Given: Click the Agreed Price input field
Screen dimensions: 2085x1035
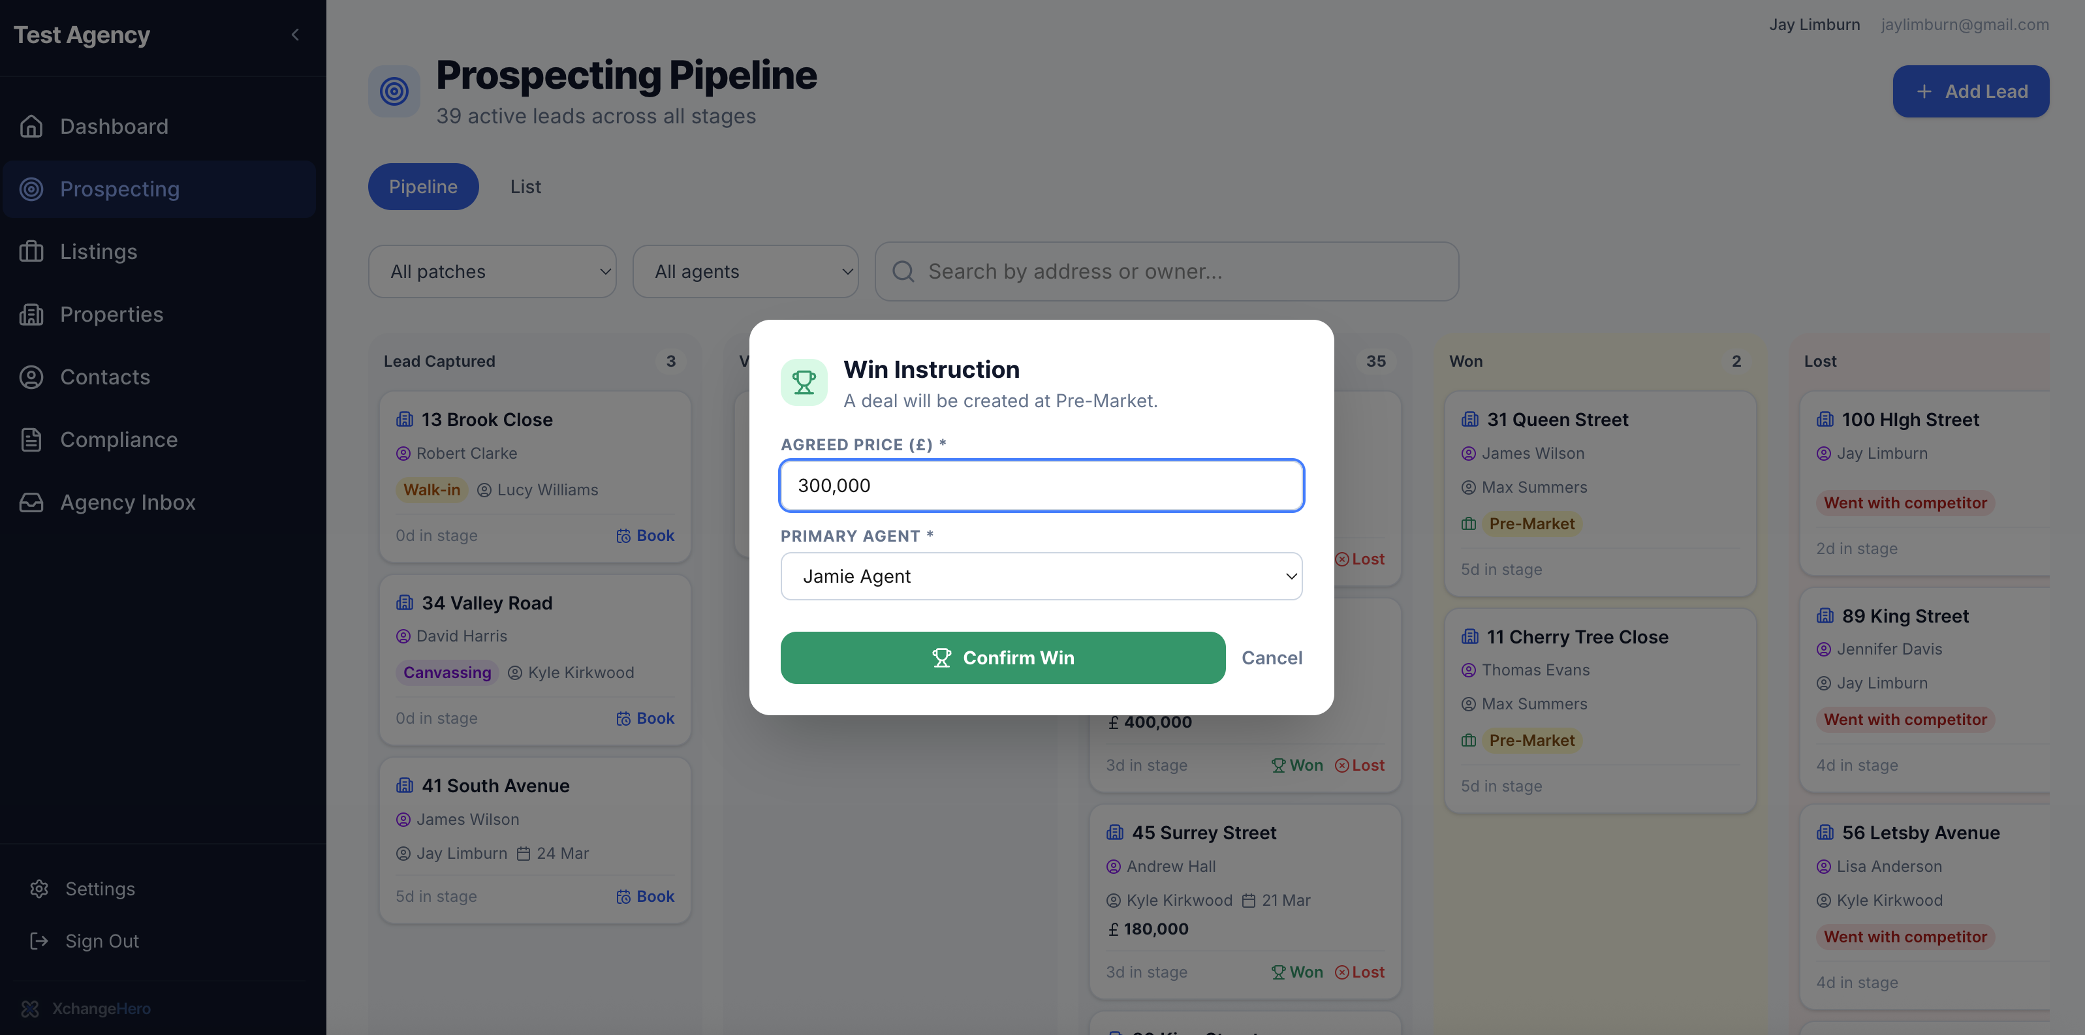Looking at the screenshot, I should click(1041, 486).
